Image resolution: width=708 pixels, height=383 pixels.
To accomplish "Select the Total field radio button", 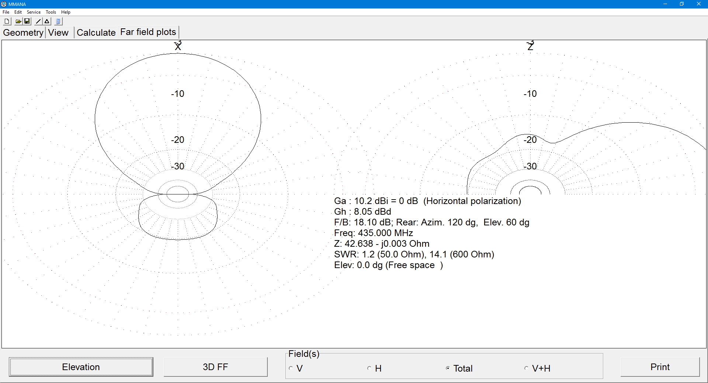I will [x=448, y=368].
